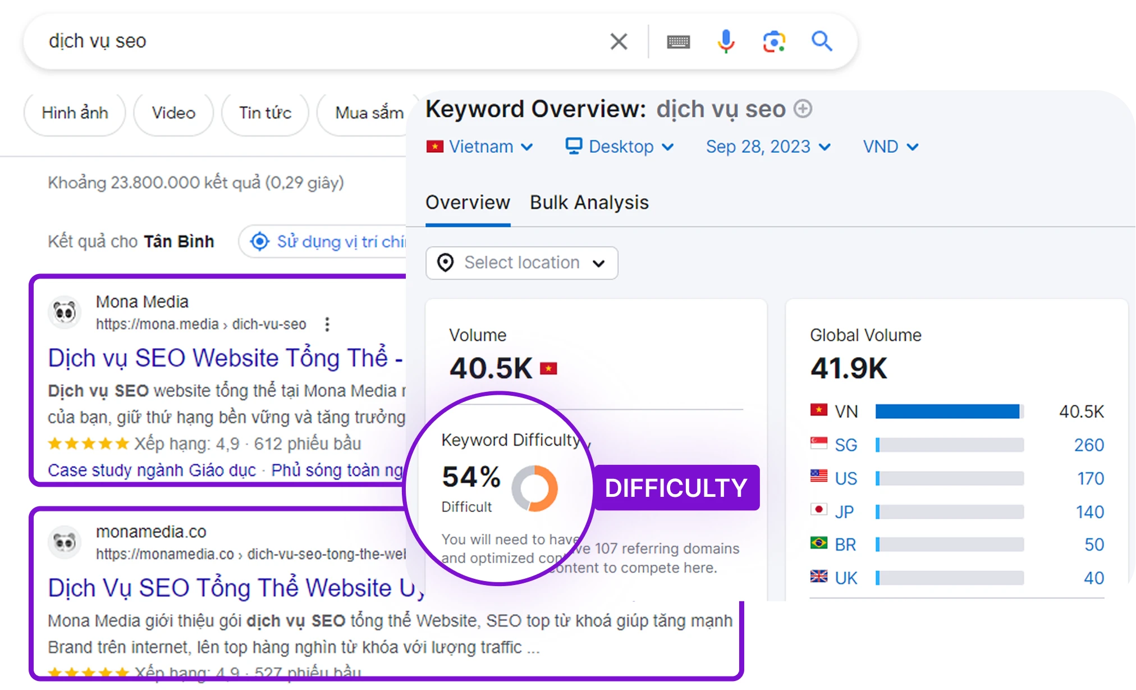Select the Video filter chip
The width and height of the screenshot is (1136, 690).
pos(173,113)
